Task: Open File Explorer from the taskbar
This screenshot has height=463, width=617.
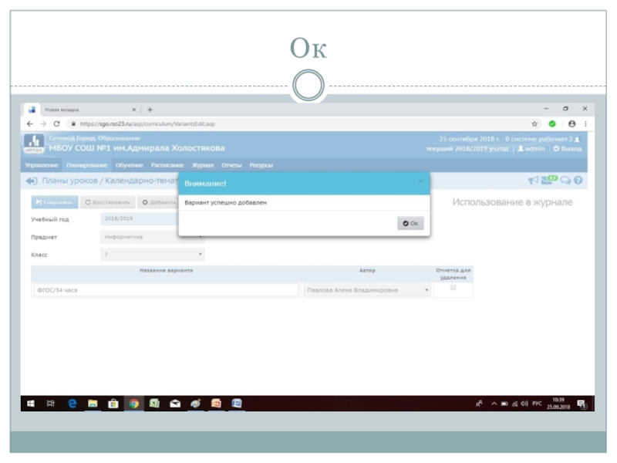Action: point(93,404)
